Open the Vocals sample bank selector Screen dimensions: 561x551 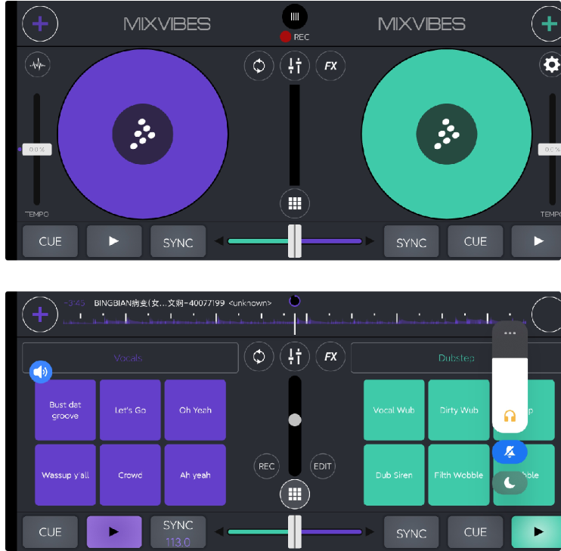(129, 358)
